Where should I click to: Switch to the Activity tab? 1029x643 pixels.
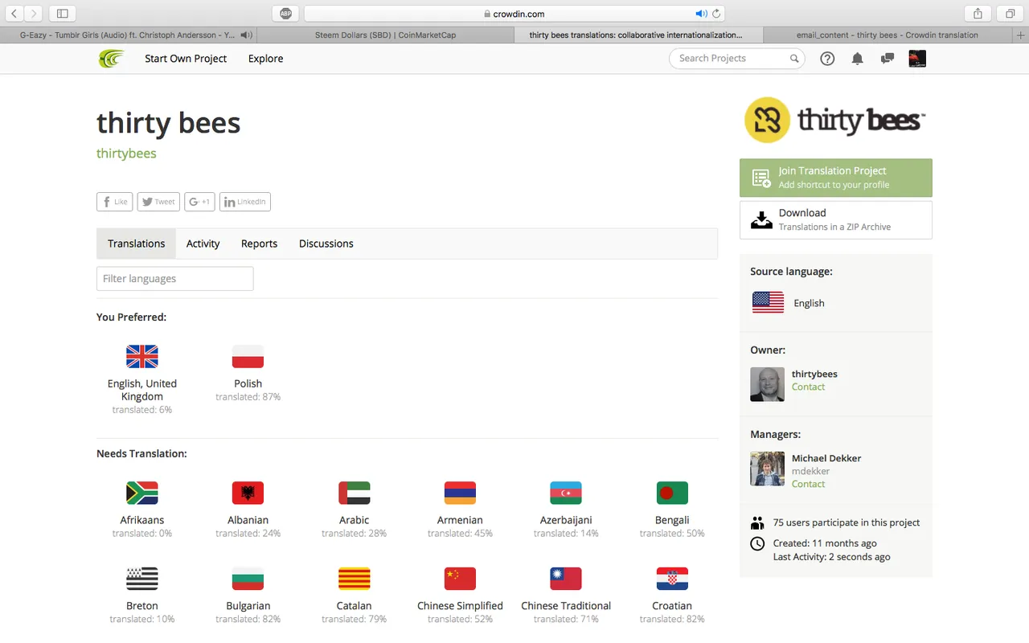pyautogui.click(x=203, y=244)
